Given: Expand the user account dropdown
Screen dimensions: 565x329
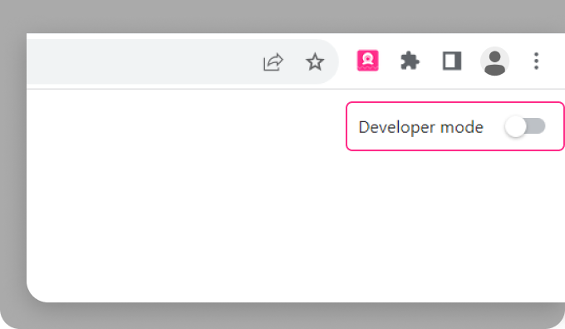Looking at the screenshot, I should [x=494, y=61].
